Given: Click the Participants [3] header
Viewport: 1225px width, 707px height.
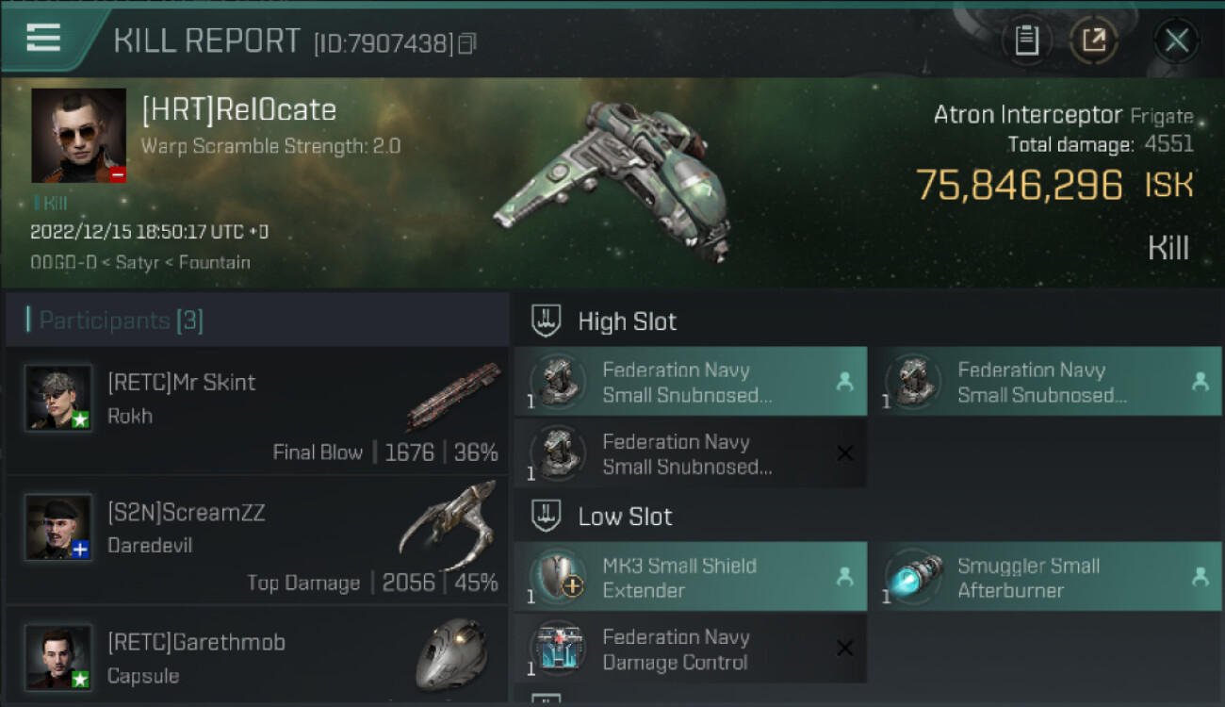Looking at the screenshot, I should point(121,321).
